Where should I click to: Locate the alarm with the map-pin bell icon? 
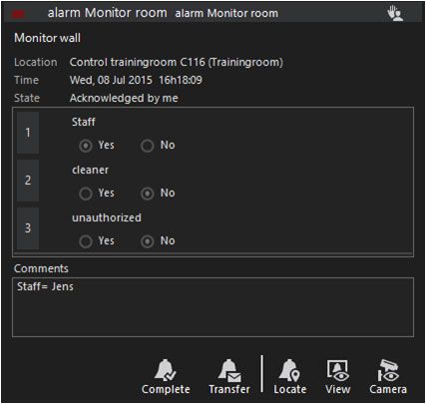point(289,370)
